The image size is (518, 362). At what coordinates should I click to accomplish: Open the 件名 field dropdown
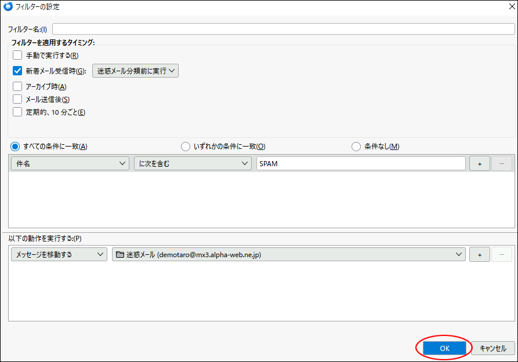click(x=70, y=164)
